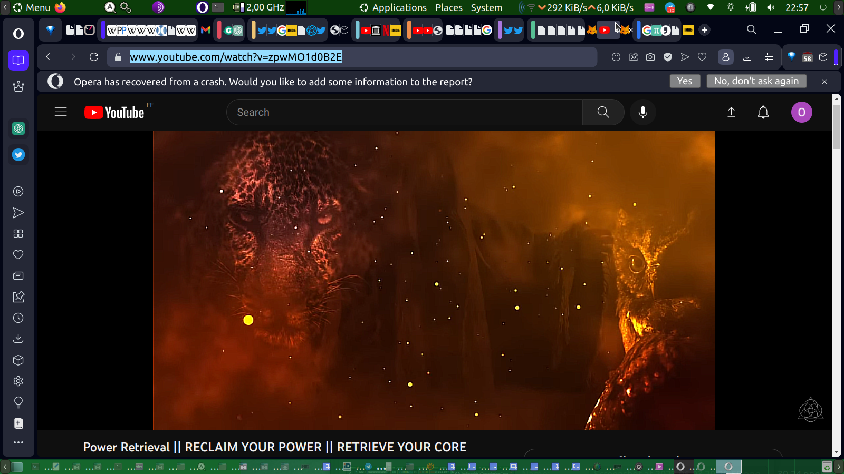
Task: Click Yes on the crash report bar
Action: [x=685, y=81]
